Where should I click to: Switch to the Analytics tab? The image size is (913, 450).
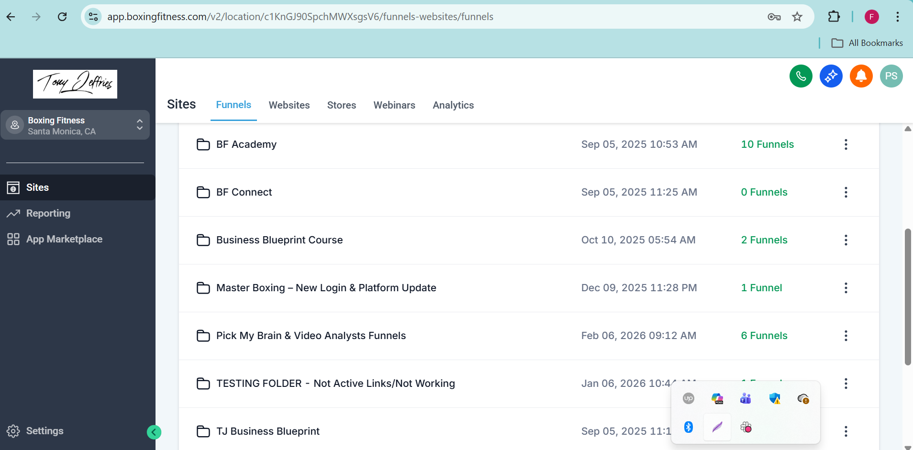[x=453, y=105]
